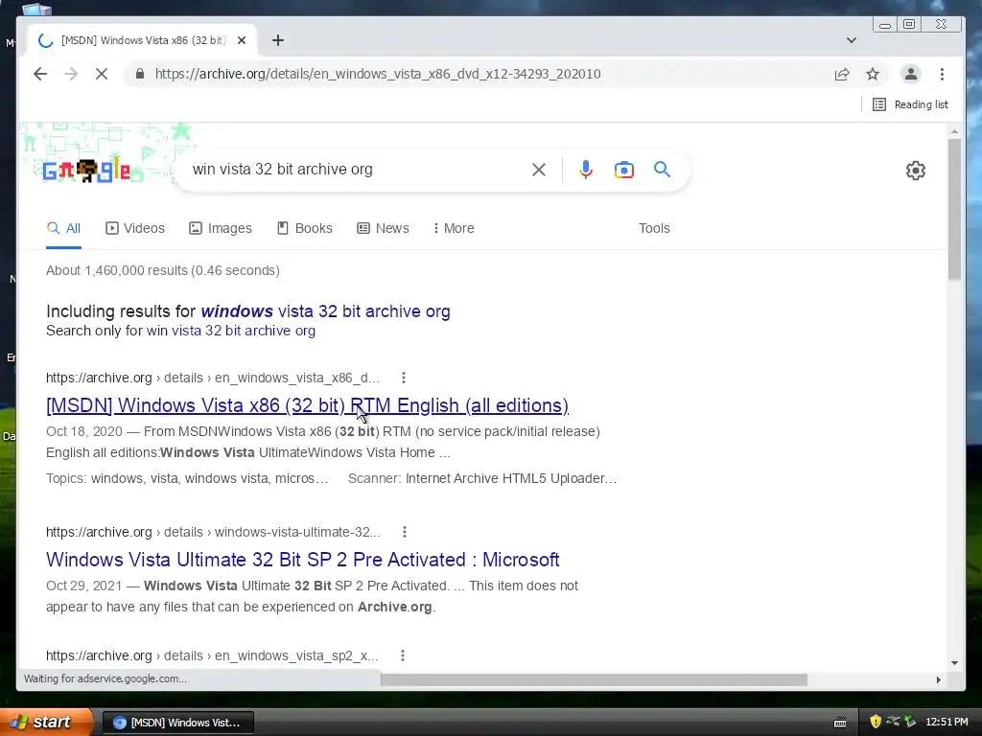The width and height of the screenshot is (982, 736).
Task: Click the forward navigation arrow
Action: click(71, 74)
